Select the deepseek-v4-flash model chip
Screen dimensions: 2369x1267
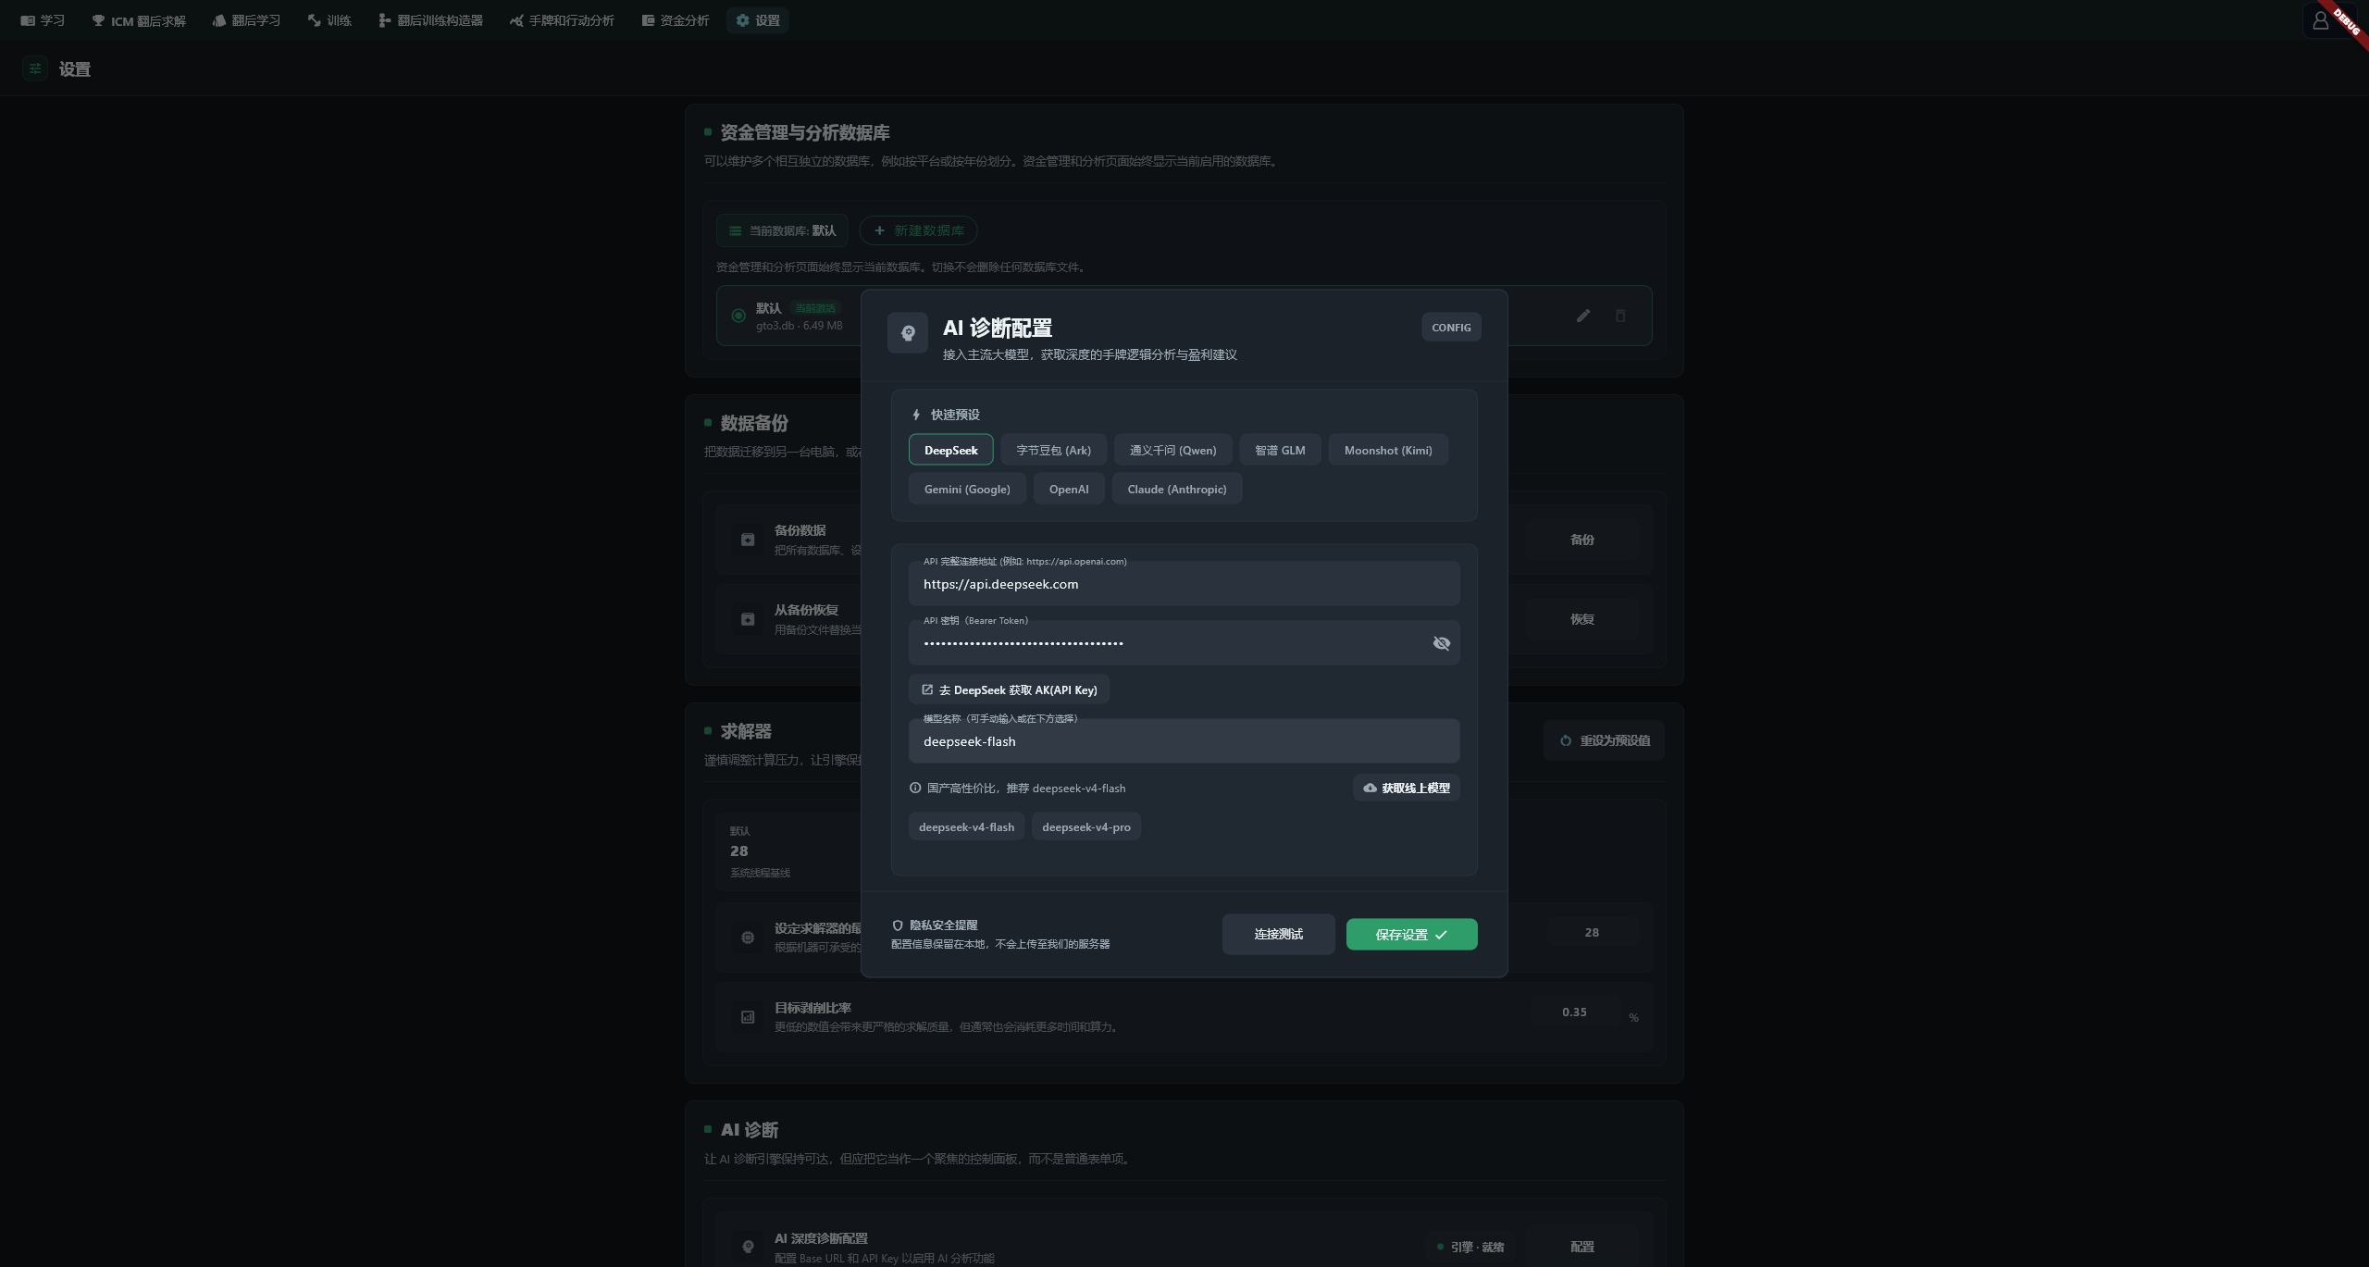click(x=966, y=826)
